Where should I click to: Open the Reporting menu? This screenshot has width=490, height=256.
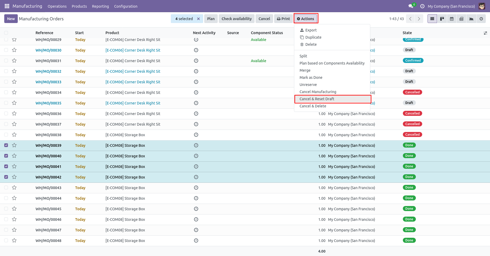click(x=100, y=6)
